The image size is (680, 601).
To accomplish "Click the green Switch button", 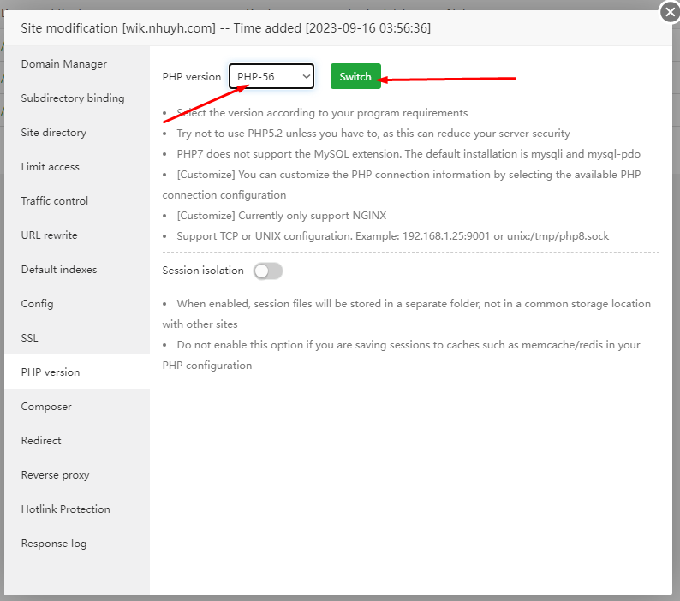I will point(355,76).
